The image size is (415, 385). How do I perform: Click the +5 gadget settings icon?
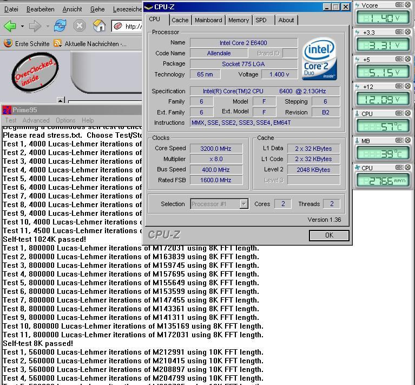tap(399, 59)
